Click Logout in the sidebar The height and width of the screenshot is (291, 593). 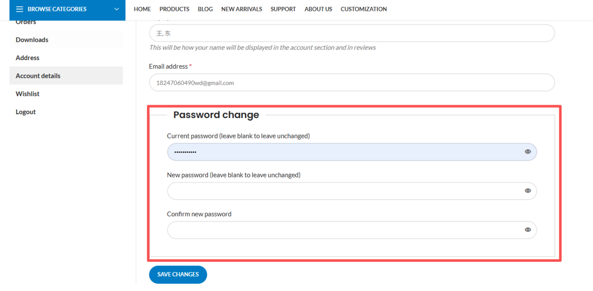coord(26,112)
